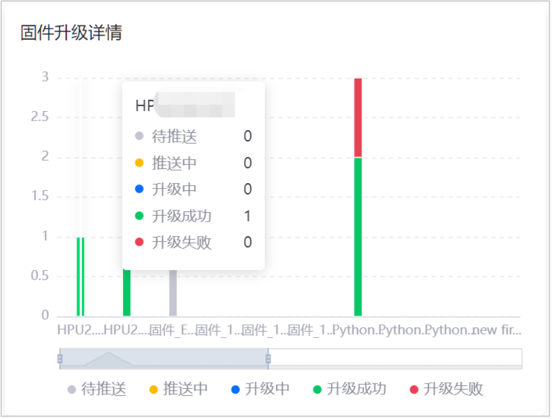Toggle the 待推送 series in the bottom legend
The image size is (552, 419).
97,389
